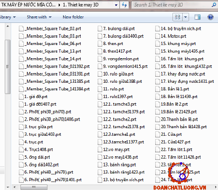The image size is (218, 190).
Task: Click the TK MÁY ÉP NƯỚC MÍA breadcrumb
Action: [x=29, y=5]
